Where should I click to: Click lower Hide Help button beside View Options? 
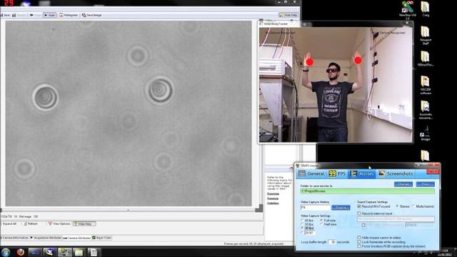click(x=84, y=223)
